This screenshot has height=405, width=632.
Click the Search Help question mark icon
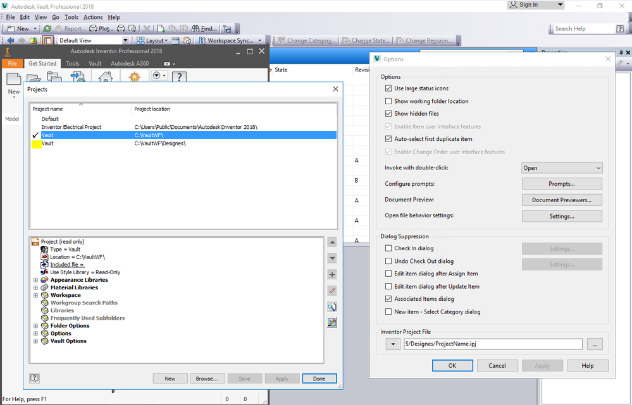pos(620,28)
